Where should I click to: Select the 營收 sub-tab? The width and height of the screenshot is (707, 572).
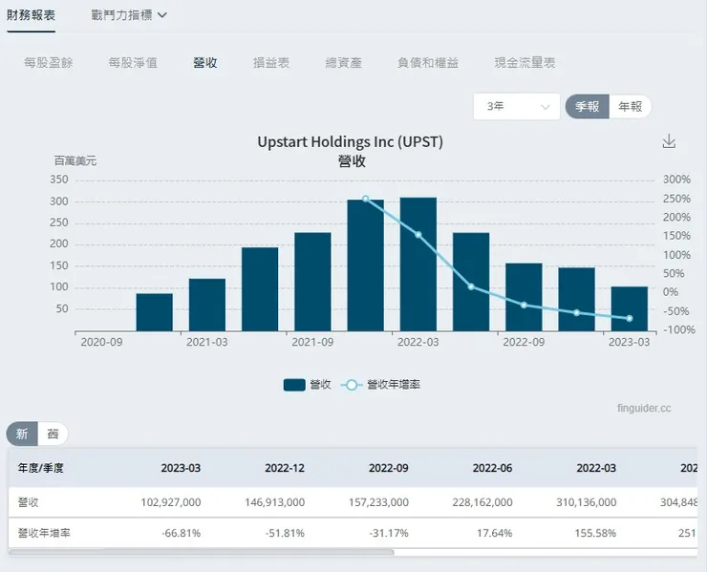(205, 63)
